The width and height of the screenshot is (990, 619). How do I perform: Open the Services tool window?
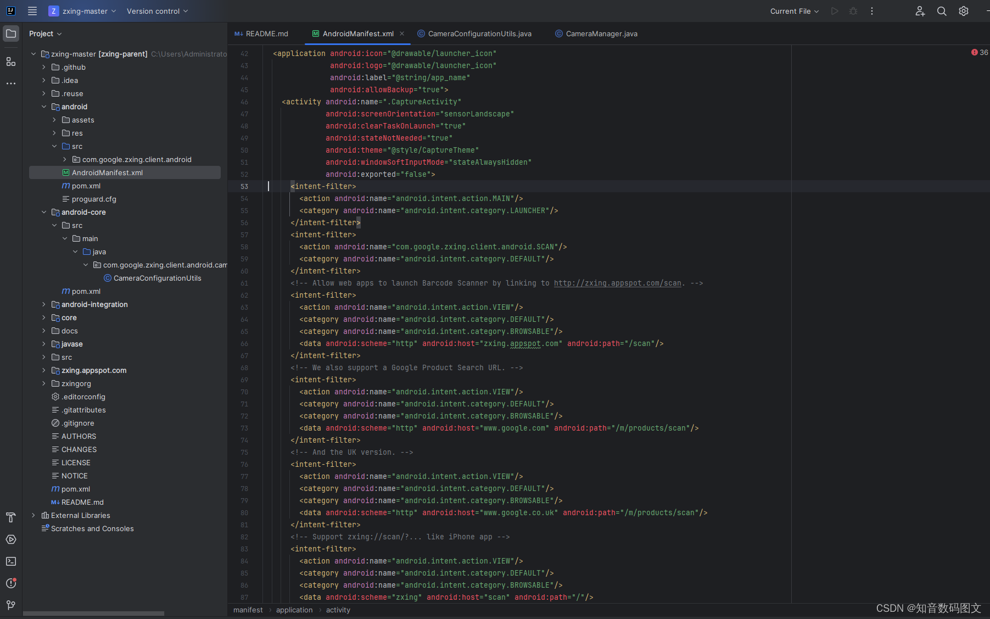(11, 539)
